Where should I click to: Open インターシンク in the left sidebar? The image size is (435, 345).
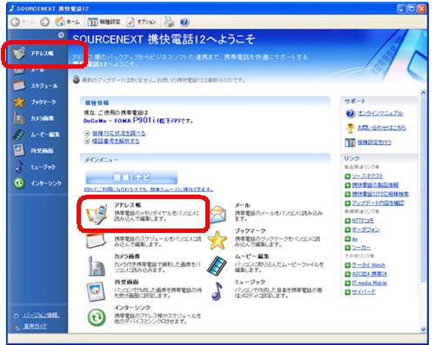pyautogui.click(x=37, y=183)
